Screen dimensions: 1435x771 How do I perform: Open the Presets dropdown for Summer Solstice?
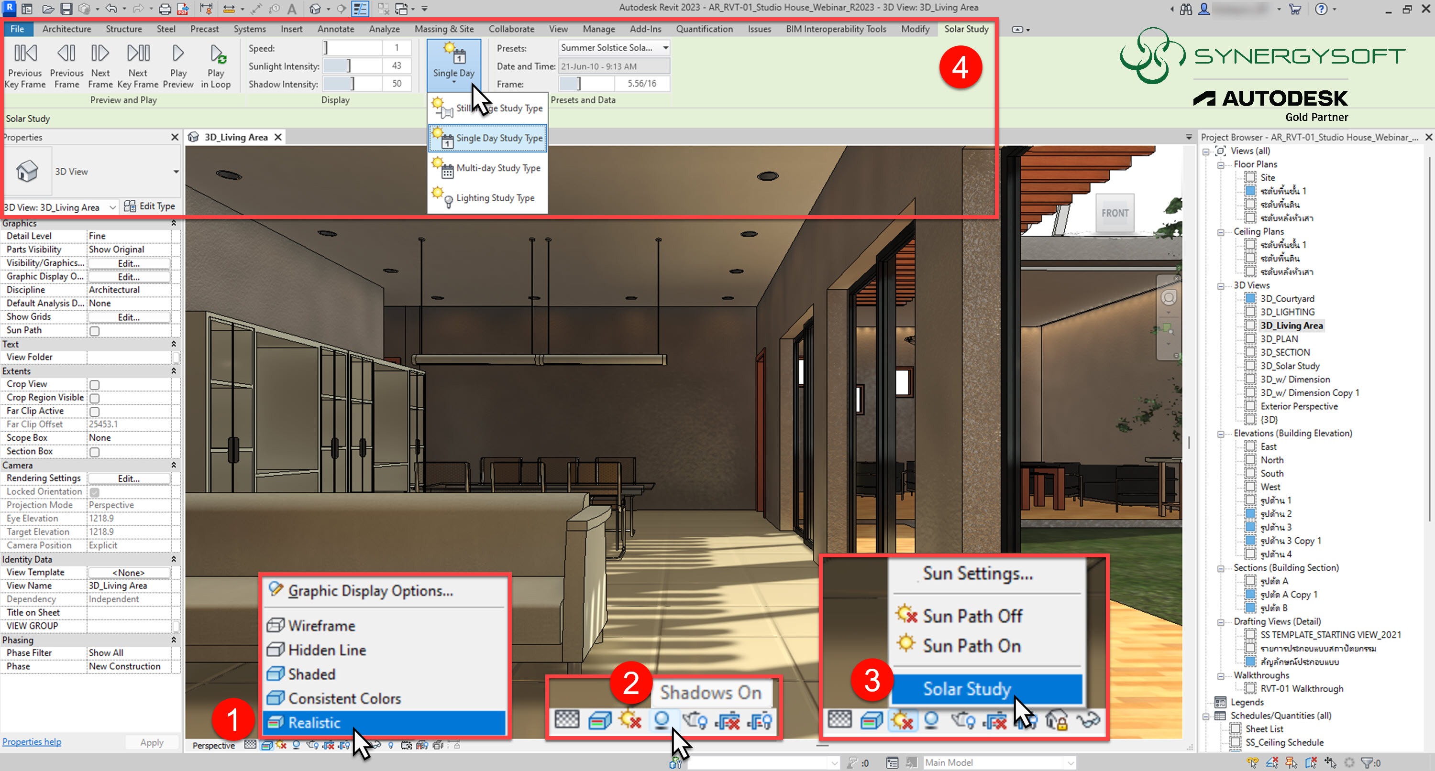click(x=665, y=48)
